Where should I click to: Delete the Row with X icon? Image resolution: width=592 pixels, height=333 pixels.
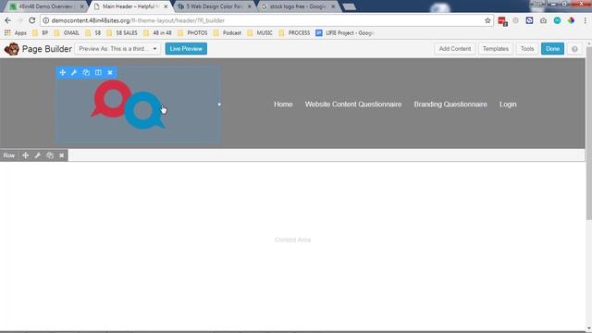[x=62, y=155]
